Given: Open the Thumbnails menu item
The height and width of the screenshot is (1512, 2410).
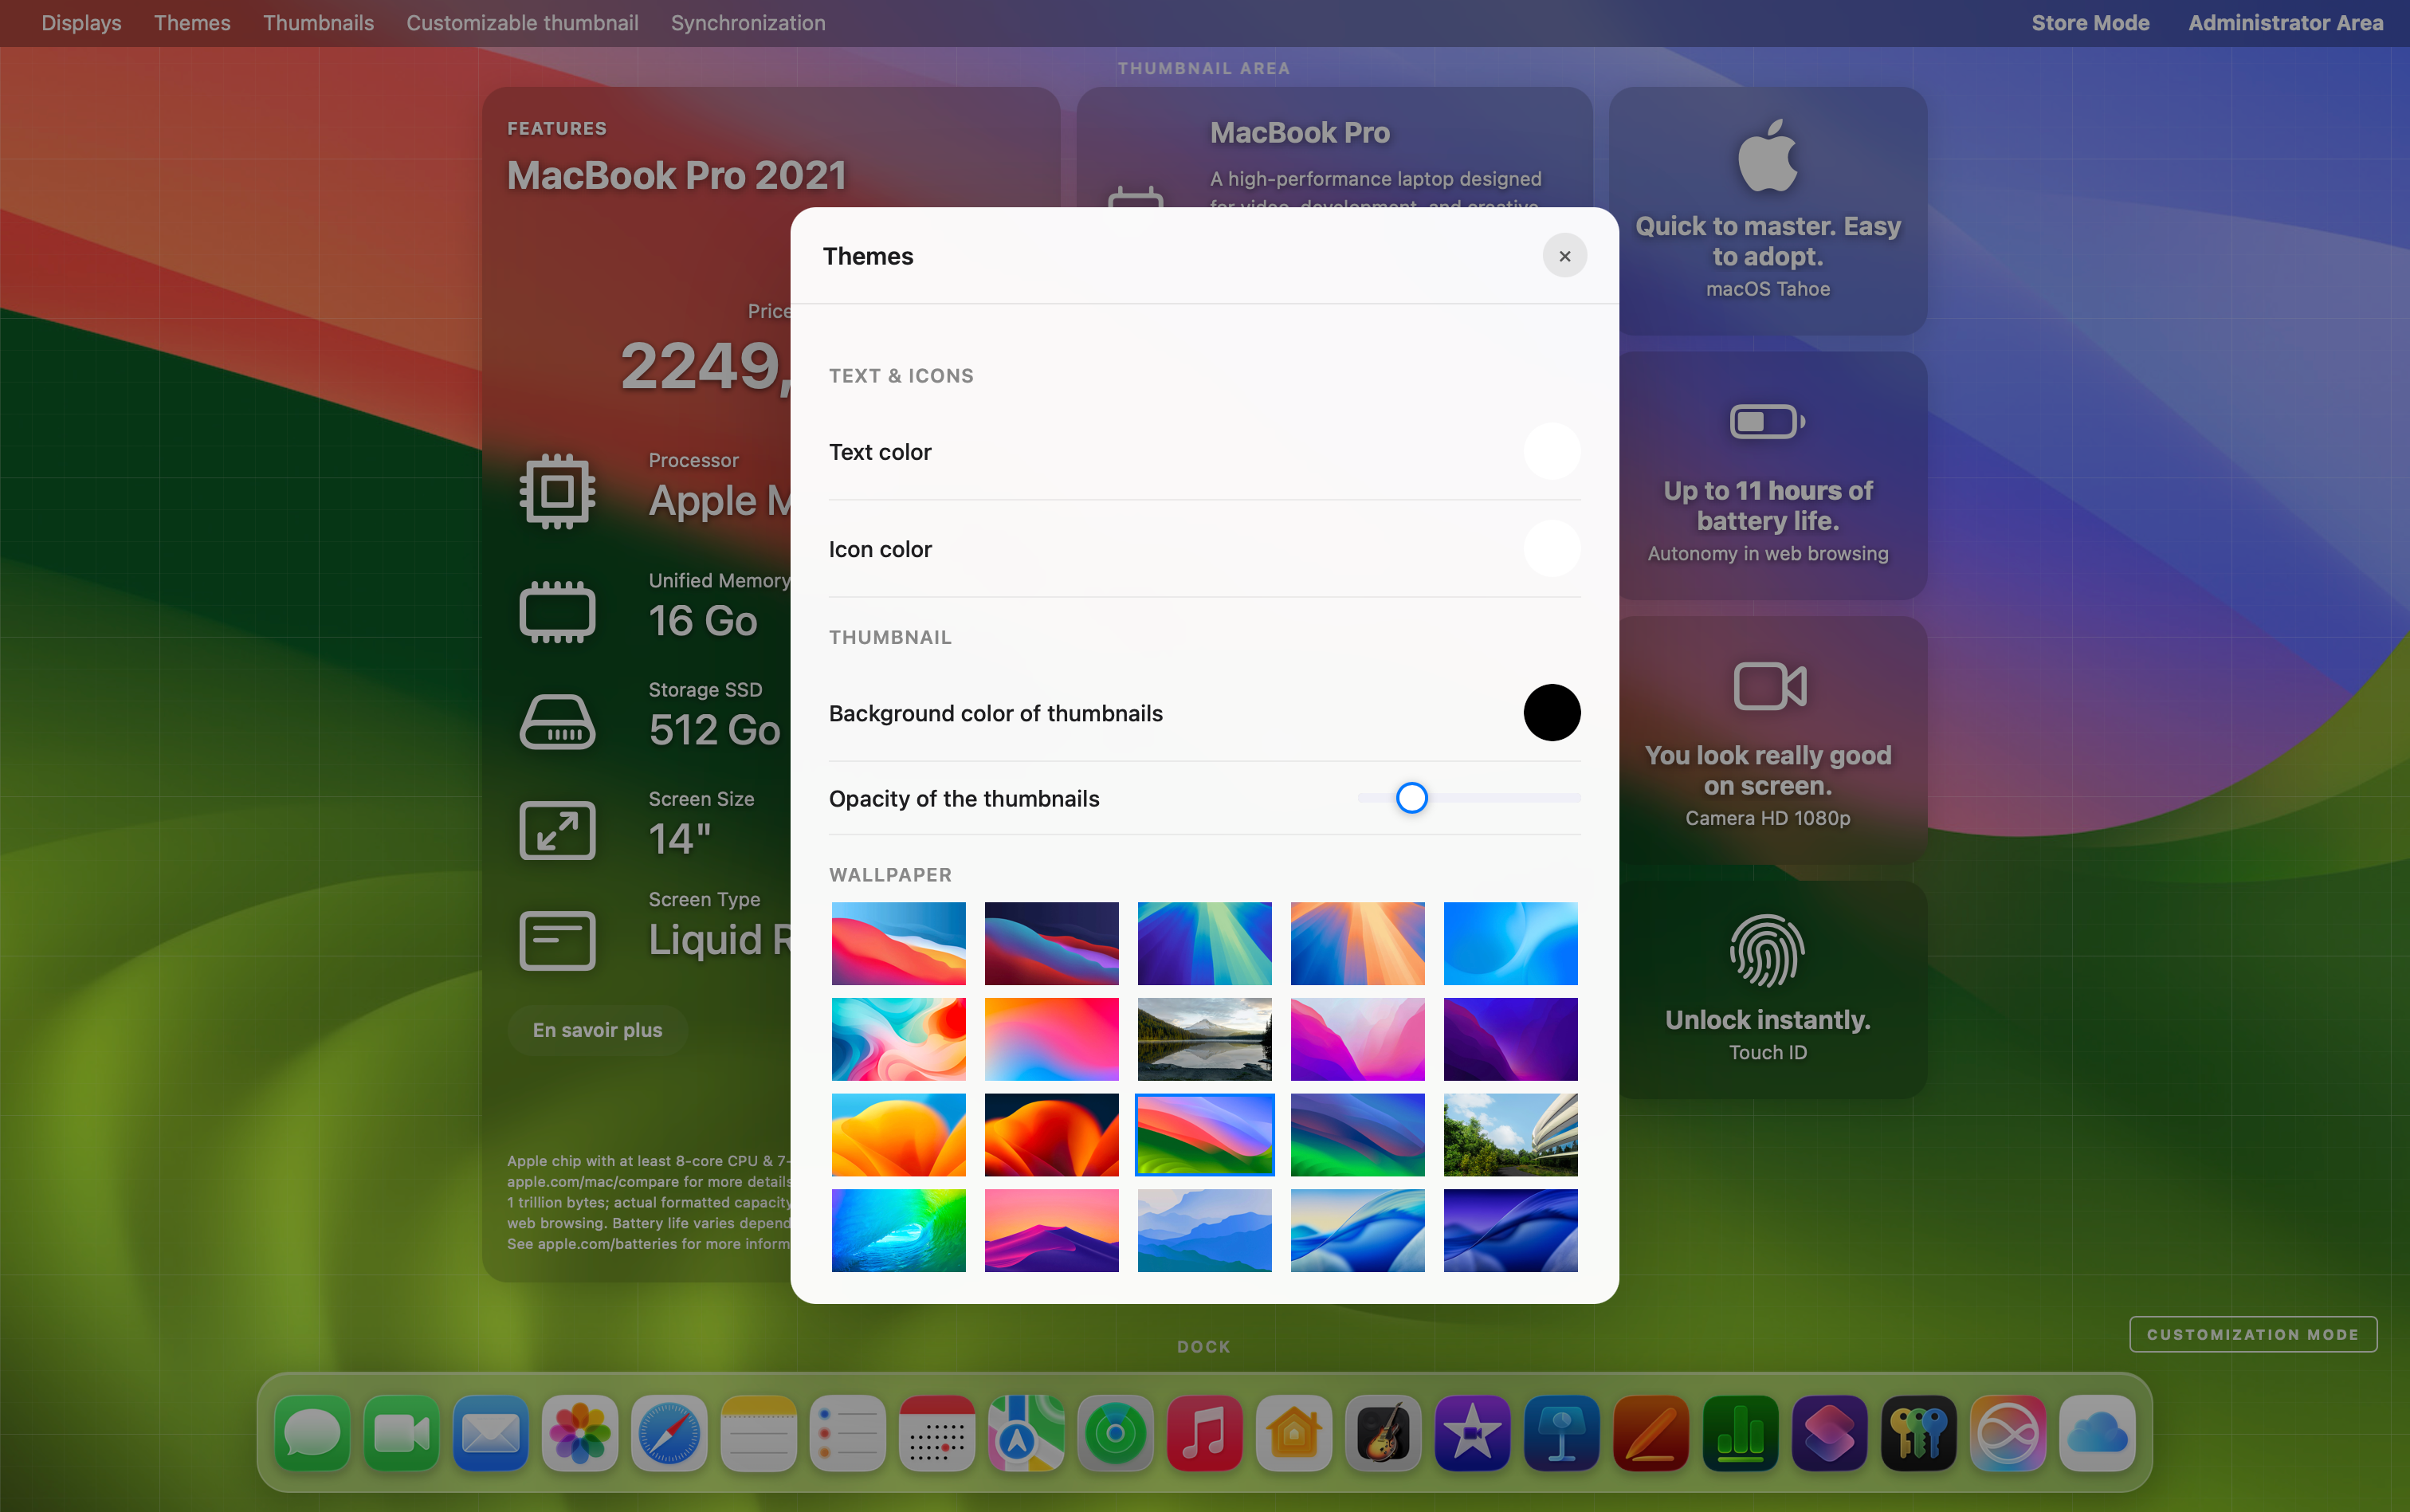Looking at the screenshot, I should (318, 23).
